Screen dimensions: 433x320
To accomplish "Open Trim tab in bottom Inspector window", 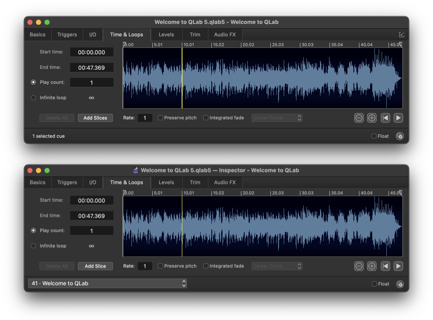I will click(x=195, y=183).
